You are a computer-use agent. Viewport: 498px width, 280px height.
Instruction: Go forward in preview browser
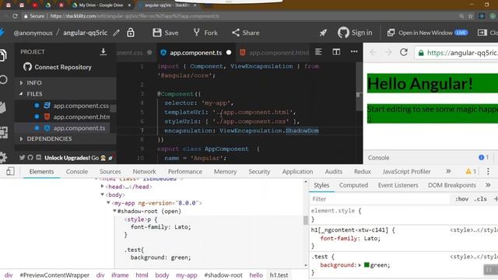coord(388,52)
